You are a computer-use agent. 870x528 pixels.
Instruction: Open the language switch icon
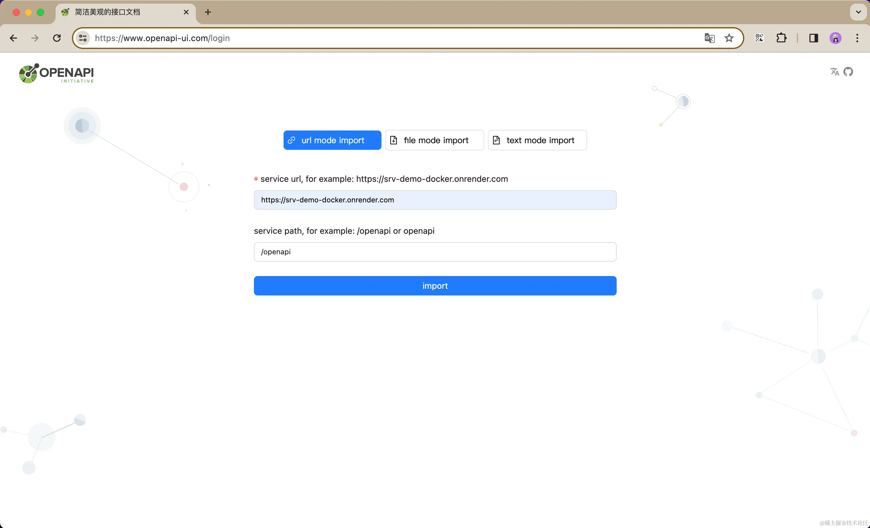834,72
